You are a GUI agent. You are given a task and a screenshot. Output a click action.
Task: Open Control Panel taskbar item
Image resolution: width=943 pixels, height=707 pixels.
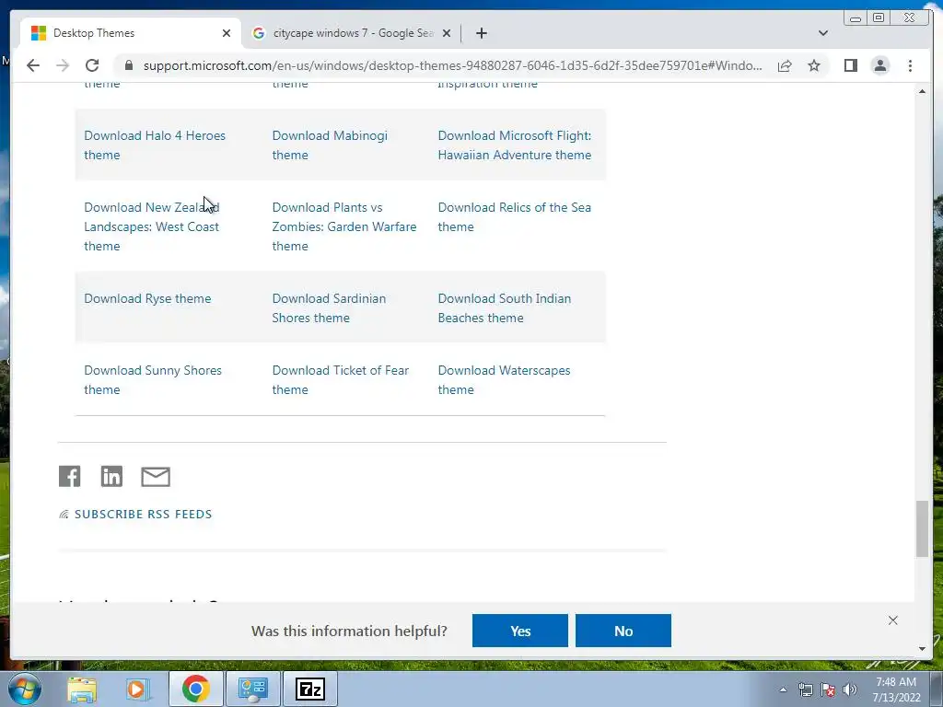click(252, 689)
